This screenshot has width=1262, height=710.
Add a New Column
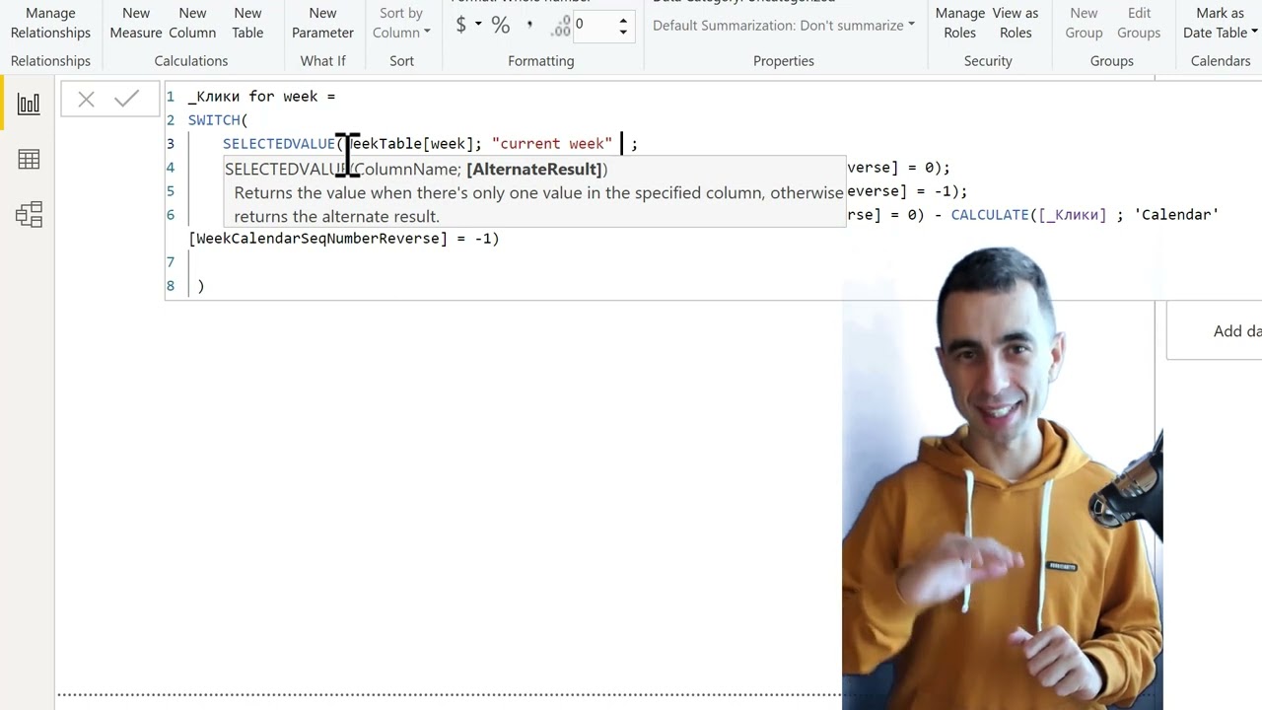pyautogui.click(x=192, y=23)
